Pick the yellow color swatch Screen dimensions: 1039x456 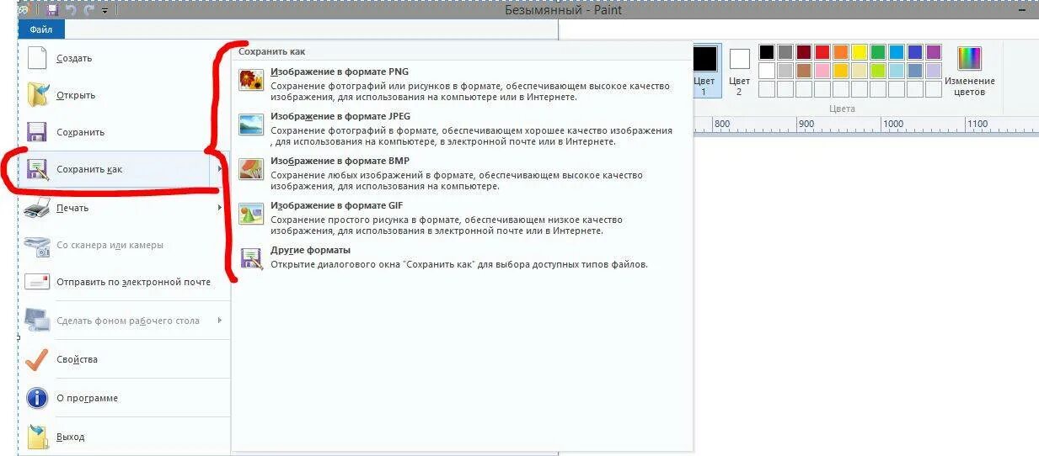pos(860,52)
